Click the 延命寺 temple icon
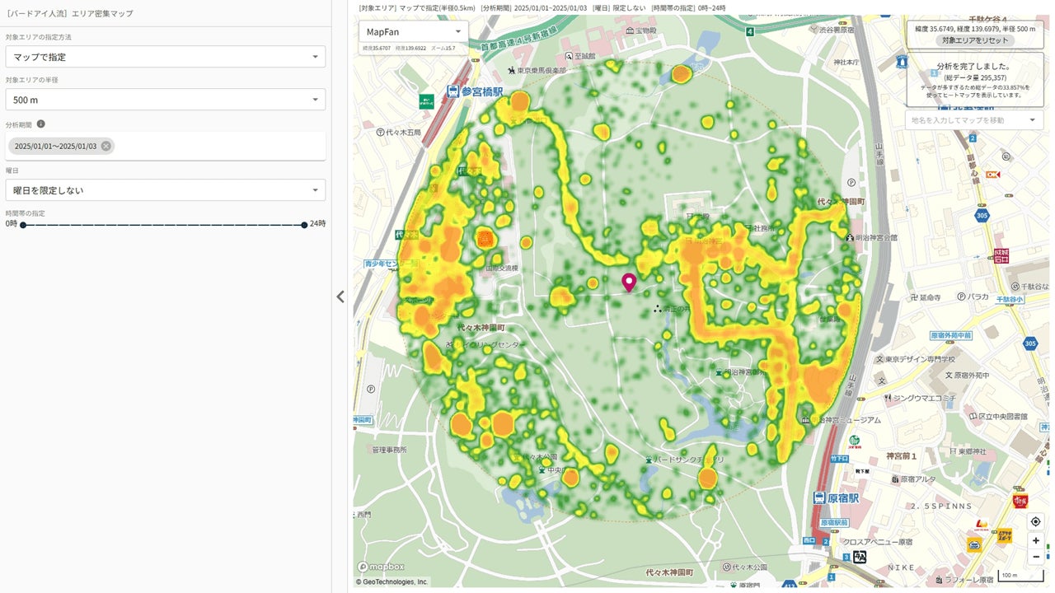This screenshot has height=593, width=1055. (912, 297)
